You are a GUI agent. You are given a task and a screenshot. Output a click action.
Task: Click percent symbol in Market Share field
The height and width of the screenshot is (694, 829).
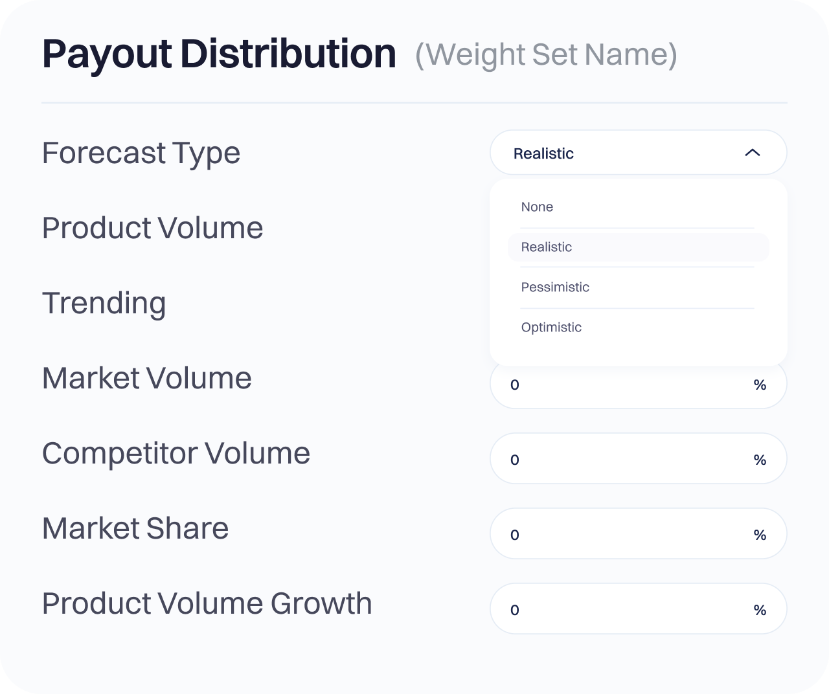[760, 535]
